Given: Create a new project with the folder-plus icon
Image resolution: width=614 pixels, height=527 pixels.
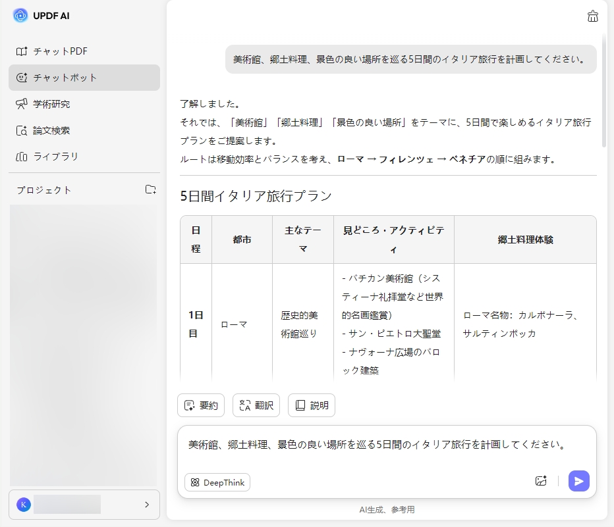Looking at the screenshot, I should click(151, 189).
